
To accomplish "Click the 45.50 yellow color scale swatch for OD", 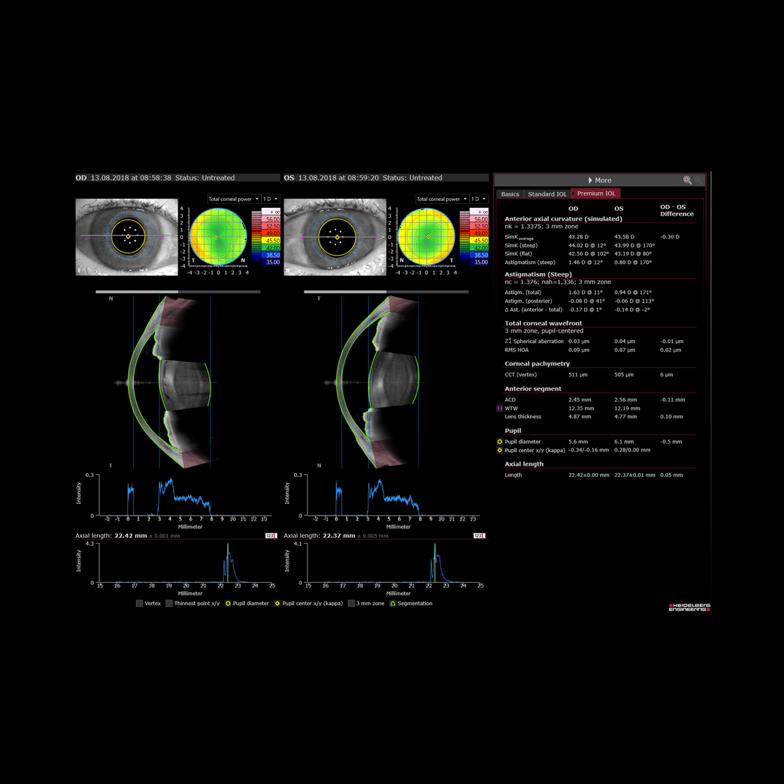I will (272, 240).
